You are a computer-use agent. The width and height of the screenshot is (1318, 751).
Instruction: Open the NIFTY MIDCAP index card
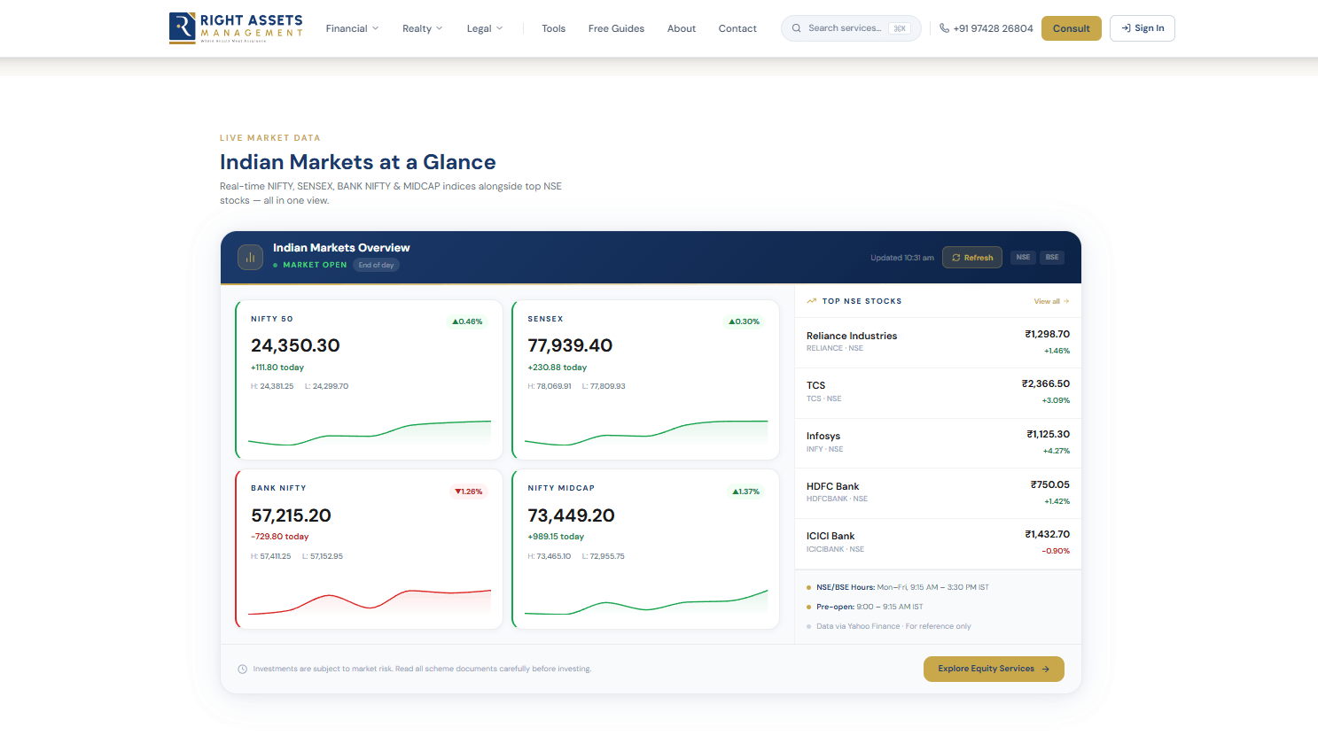[645, 549]
